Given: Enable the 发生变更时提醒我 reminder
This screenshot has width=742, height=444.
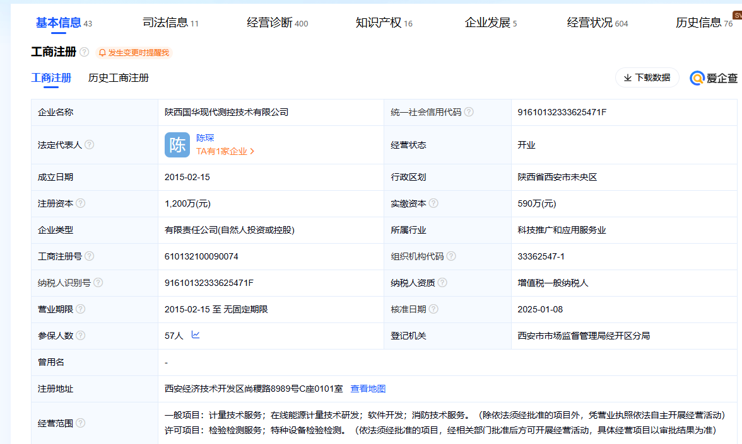Looking at the screenshot, I should point(134,53).
